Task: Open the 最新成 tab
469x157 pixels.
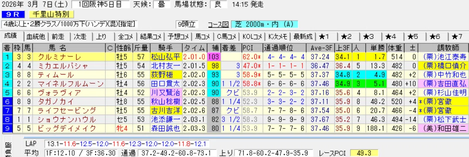Action: pos(303,37)
